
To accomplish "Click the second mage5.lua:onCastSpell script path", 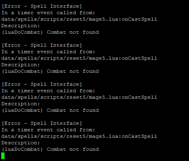I will pos(79,58).
